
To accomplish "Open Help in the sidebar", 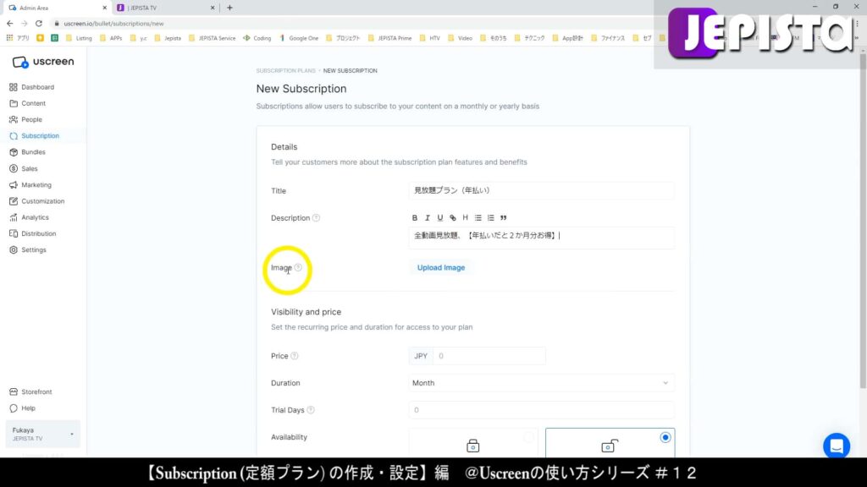I will [x=23, y=408].
